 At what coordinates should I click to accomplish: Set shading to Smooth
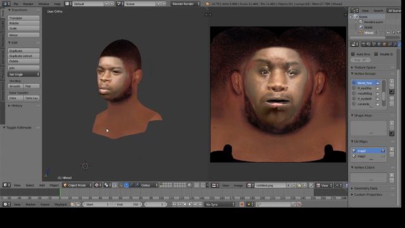click(15, 86)
